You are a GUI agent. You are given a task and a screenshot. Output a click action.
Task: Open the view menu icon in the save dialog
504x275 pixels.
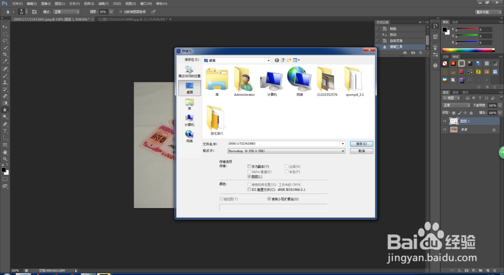(x=296, y=60)
